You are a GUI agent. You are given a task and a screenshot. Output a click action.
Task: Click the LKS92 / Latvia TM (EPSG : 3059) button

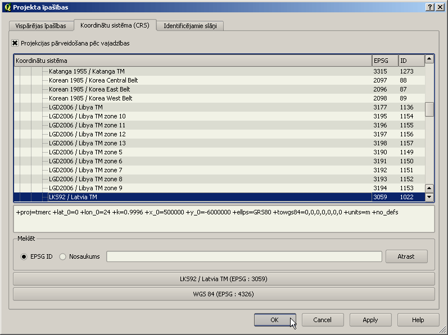click(x=224, y=279)
